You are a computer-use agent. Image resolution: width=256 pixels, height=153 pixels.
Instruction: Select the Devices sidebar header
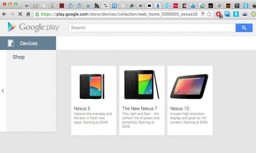coord(28,43)
